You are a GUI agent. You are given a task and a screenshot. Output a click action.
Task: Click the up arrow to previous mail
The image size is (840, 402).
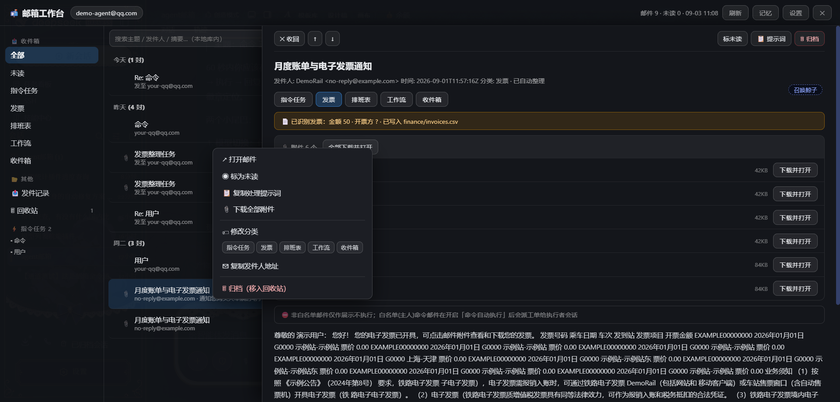tap(315, 39)
